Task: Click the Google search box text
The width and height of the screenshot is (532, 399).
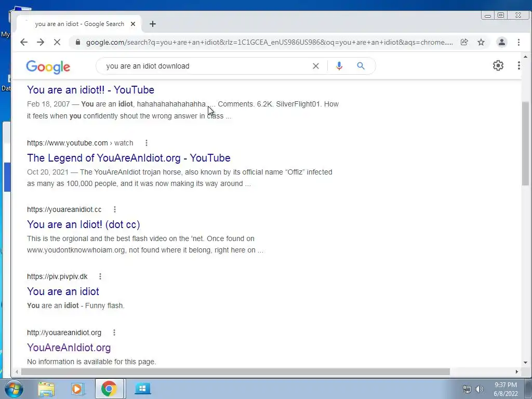Action: [x=148, y=66]
